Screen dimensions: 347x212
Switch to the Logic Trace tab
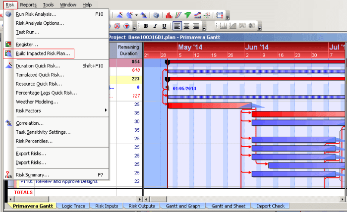coord(73,206)
